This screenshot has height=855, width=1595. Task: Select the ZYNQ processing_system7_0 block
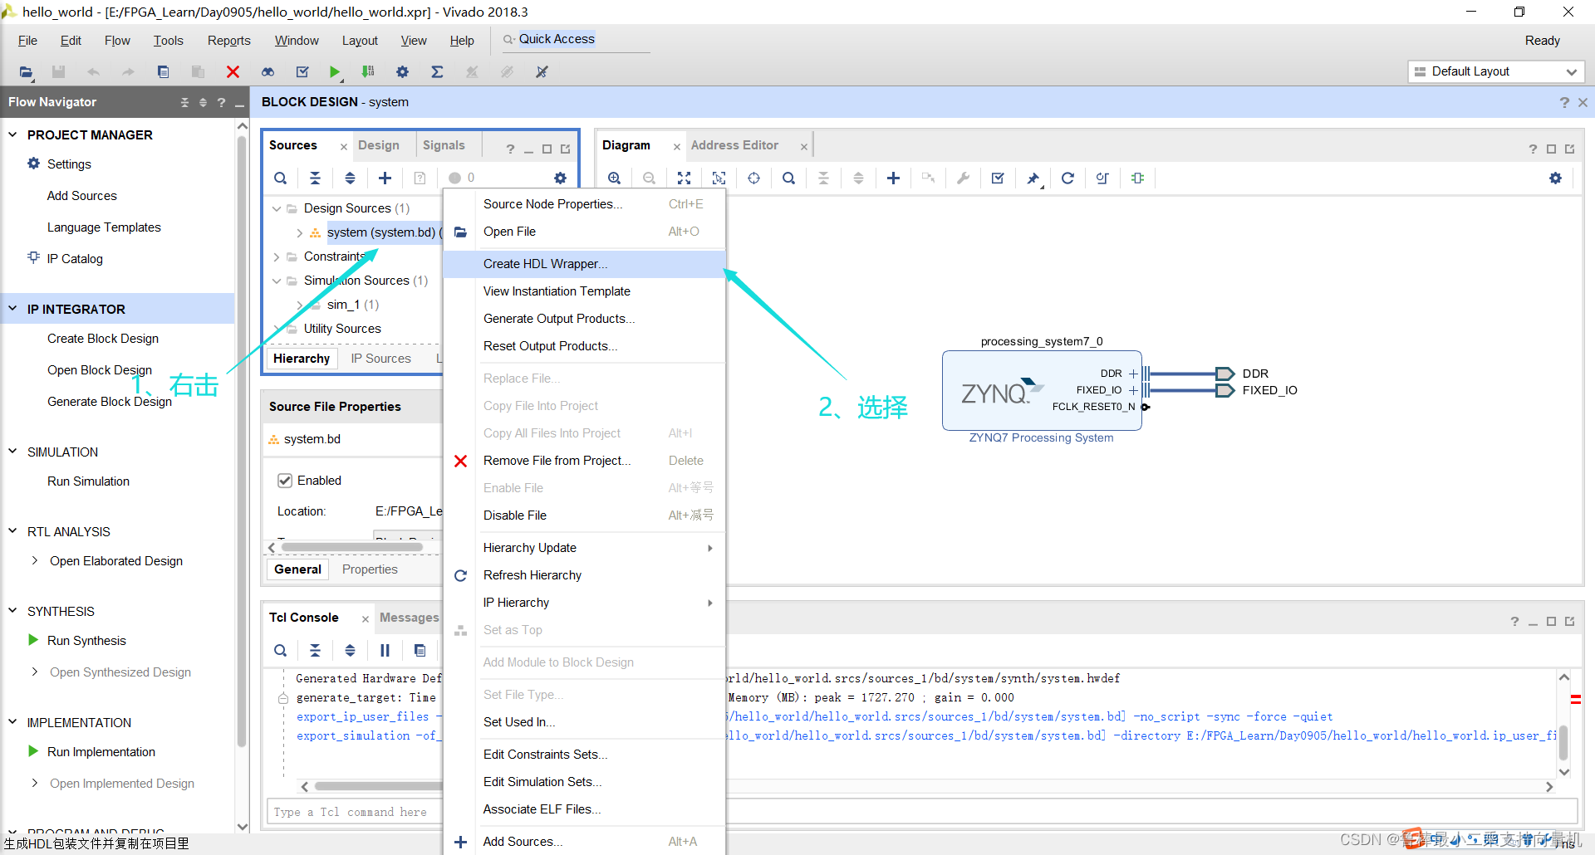pos(1042,391)
